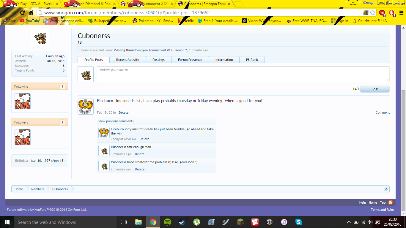Open Steam from the taskbar

[182, 222]
